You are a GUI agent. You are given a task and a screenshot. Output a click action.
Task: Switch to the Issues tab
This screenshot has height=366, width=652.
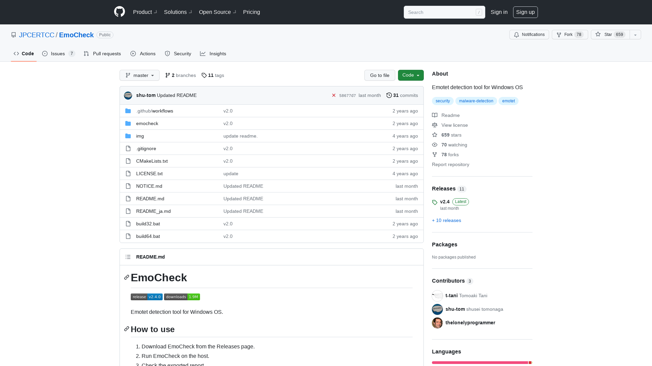pyautogui.click(x=58, y=54)
